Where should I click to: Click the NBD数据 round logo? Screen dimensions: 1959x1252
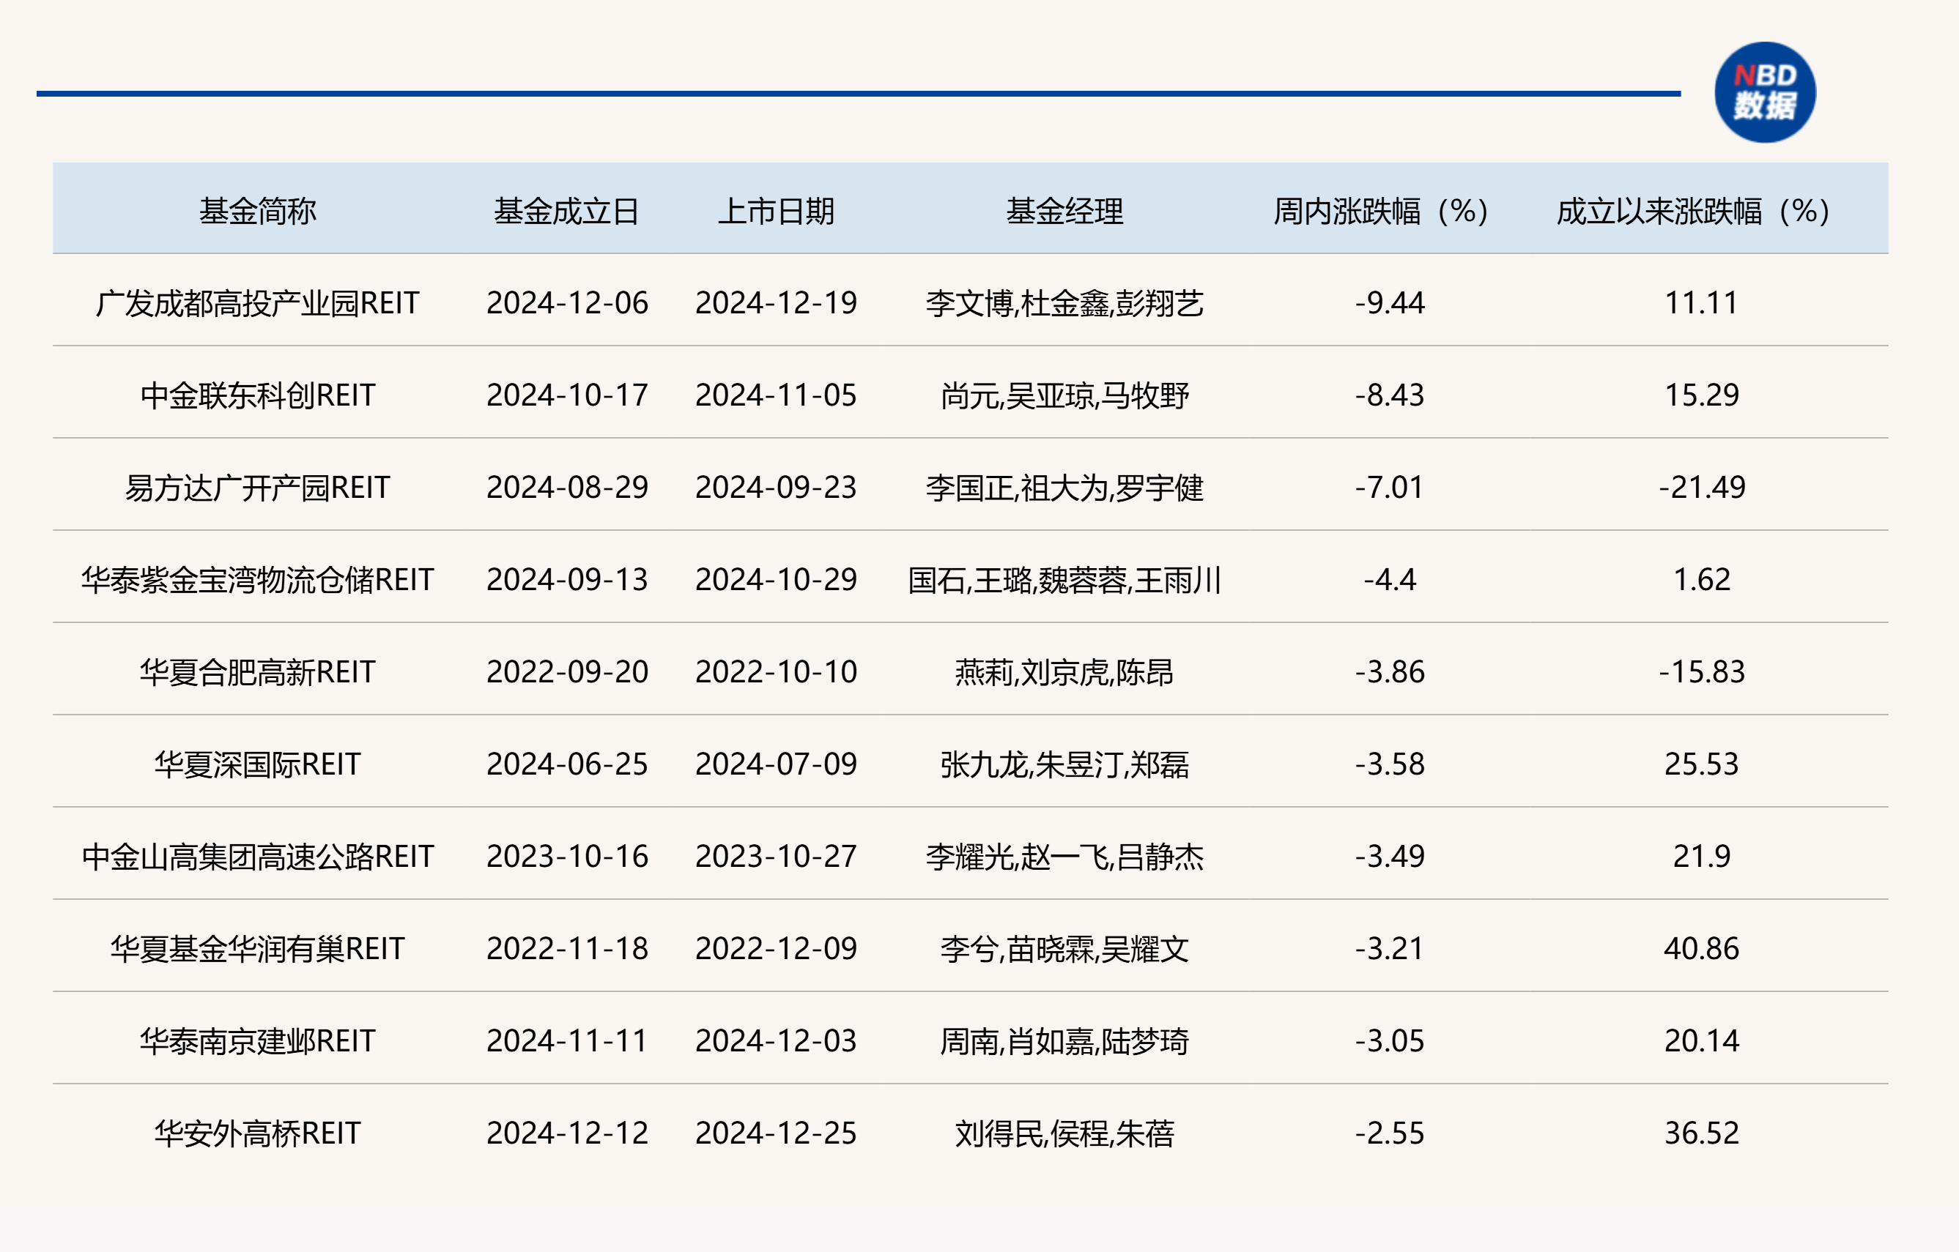coord(1765,93)
